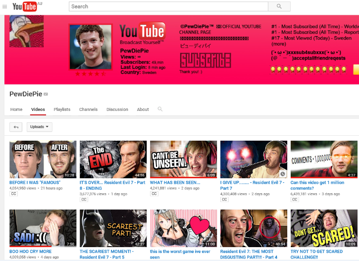Open the hamburger guide menu icon
The width and height of the screenshot is (359, 261).
[4, 6]
